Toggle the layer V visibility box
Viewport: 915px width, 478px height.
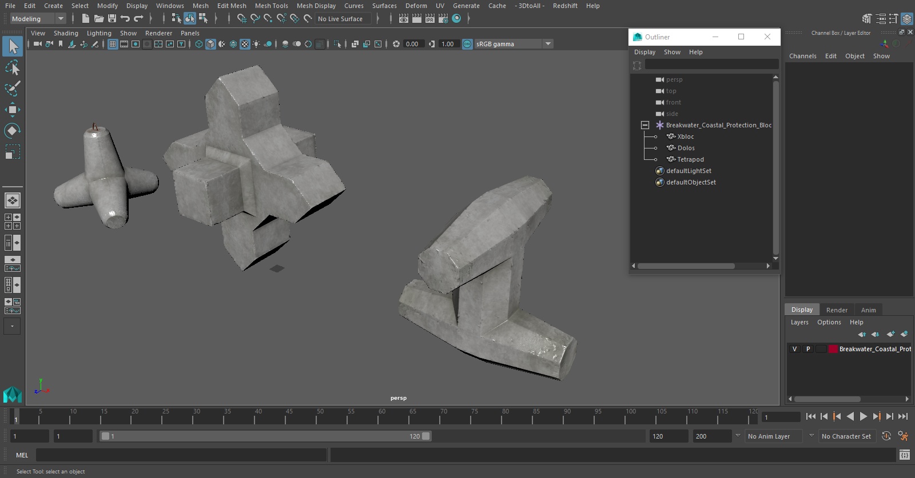794,349
